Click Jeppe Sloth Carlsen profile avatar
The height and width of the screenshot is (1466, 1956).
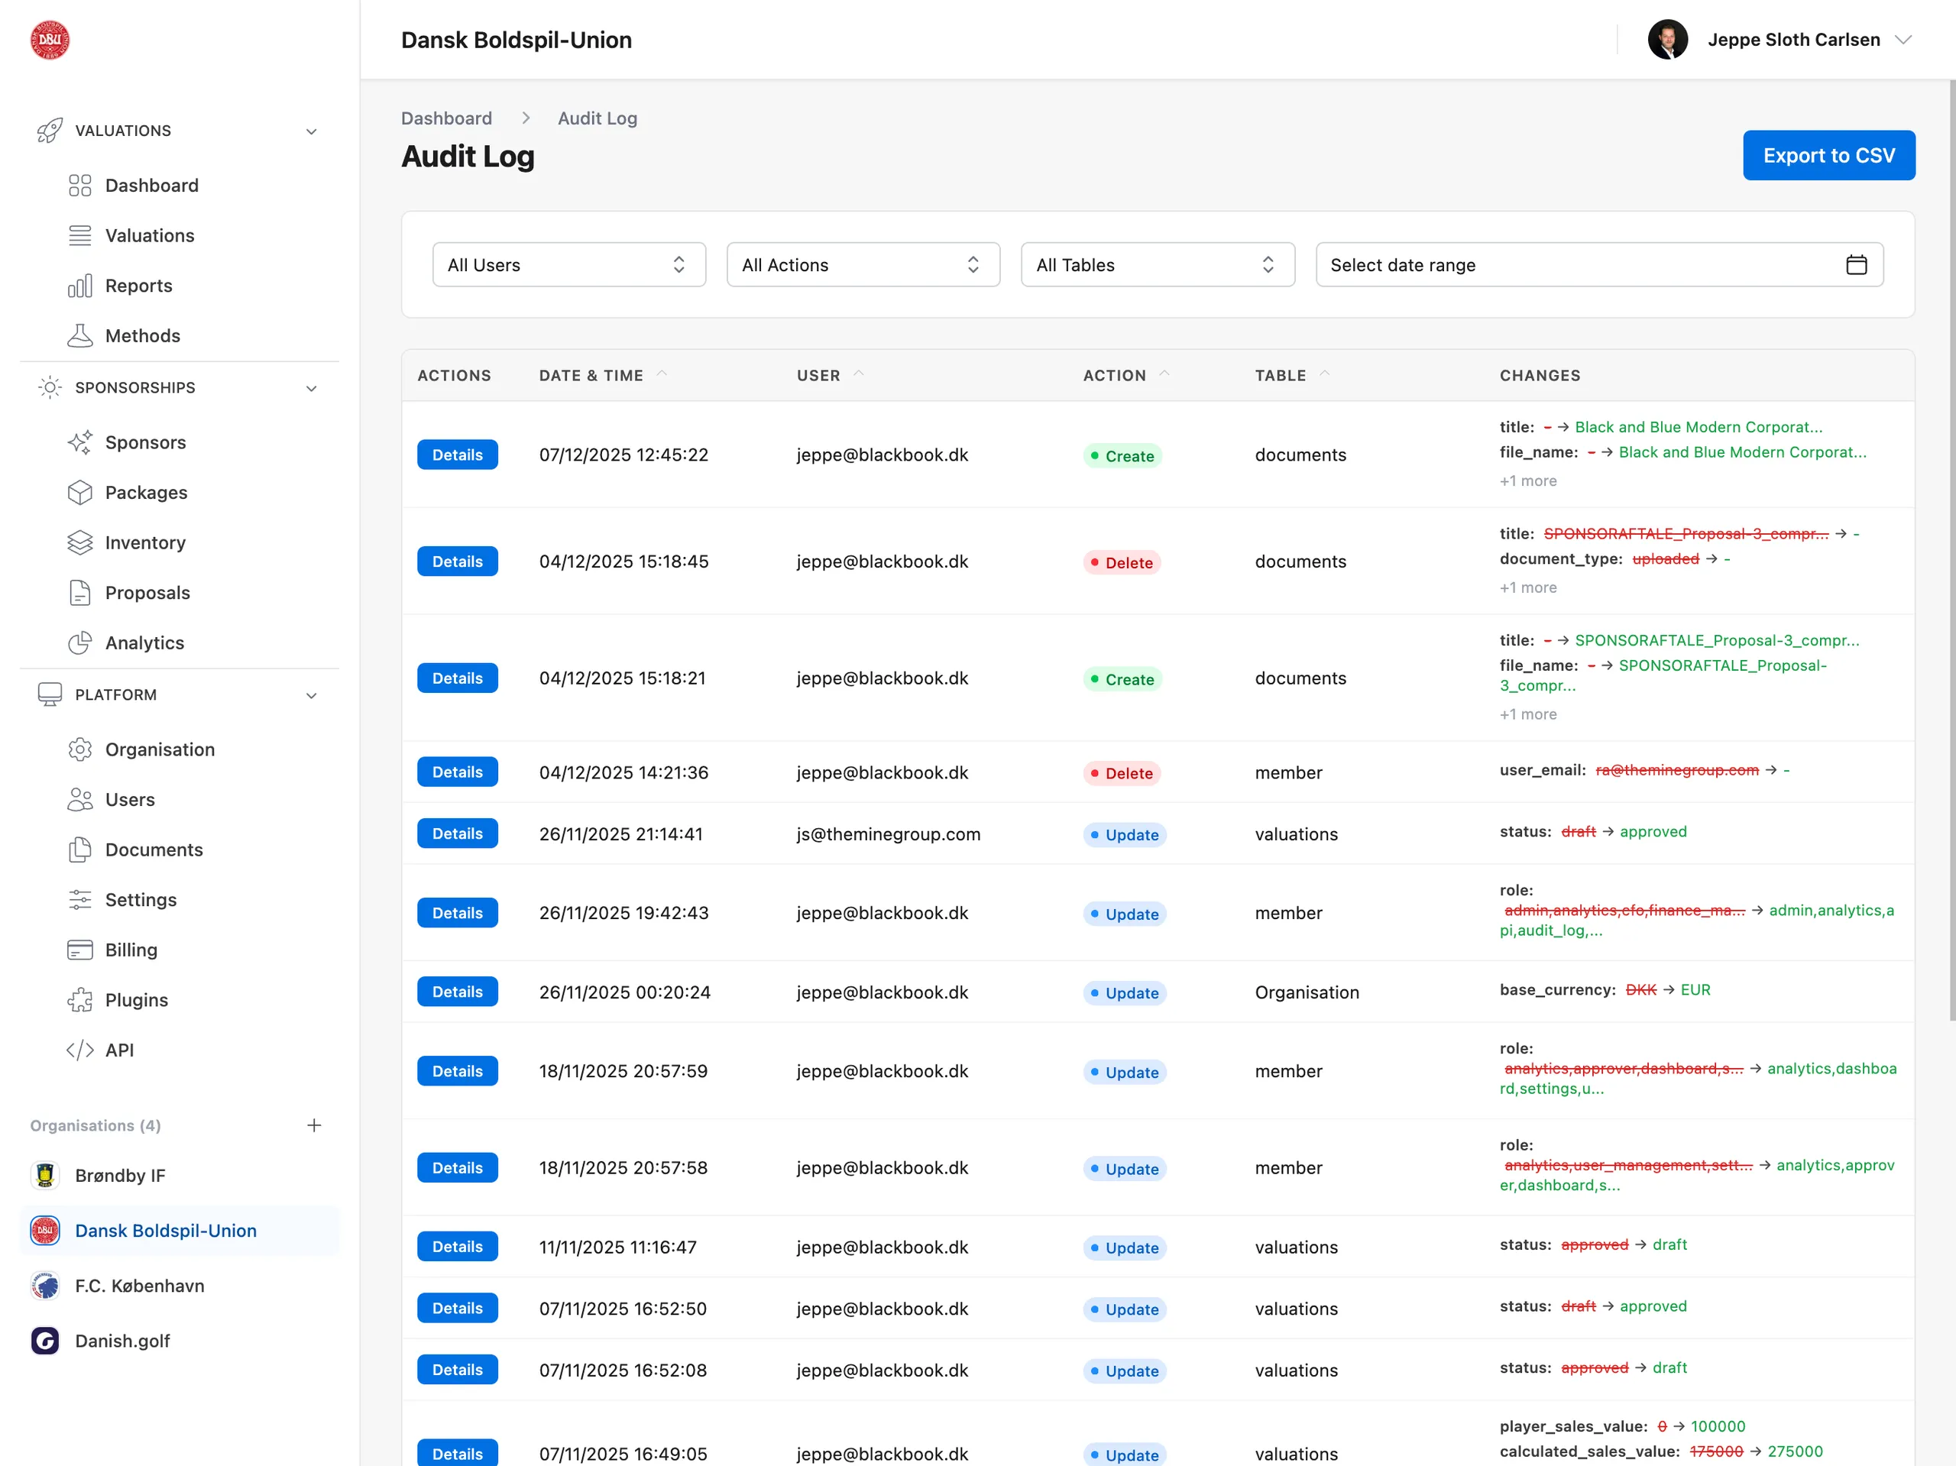1668,40
